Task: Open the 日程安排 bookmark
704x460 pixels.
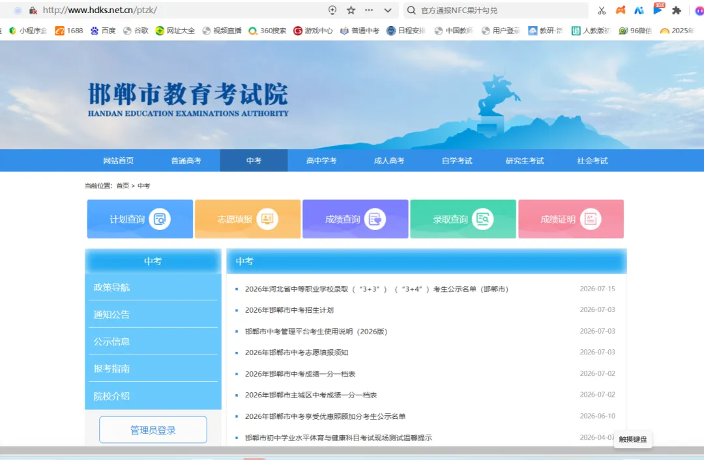Action: click(406, 31)
